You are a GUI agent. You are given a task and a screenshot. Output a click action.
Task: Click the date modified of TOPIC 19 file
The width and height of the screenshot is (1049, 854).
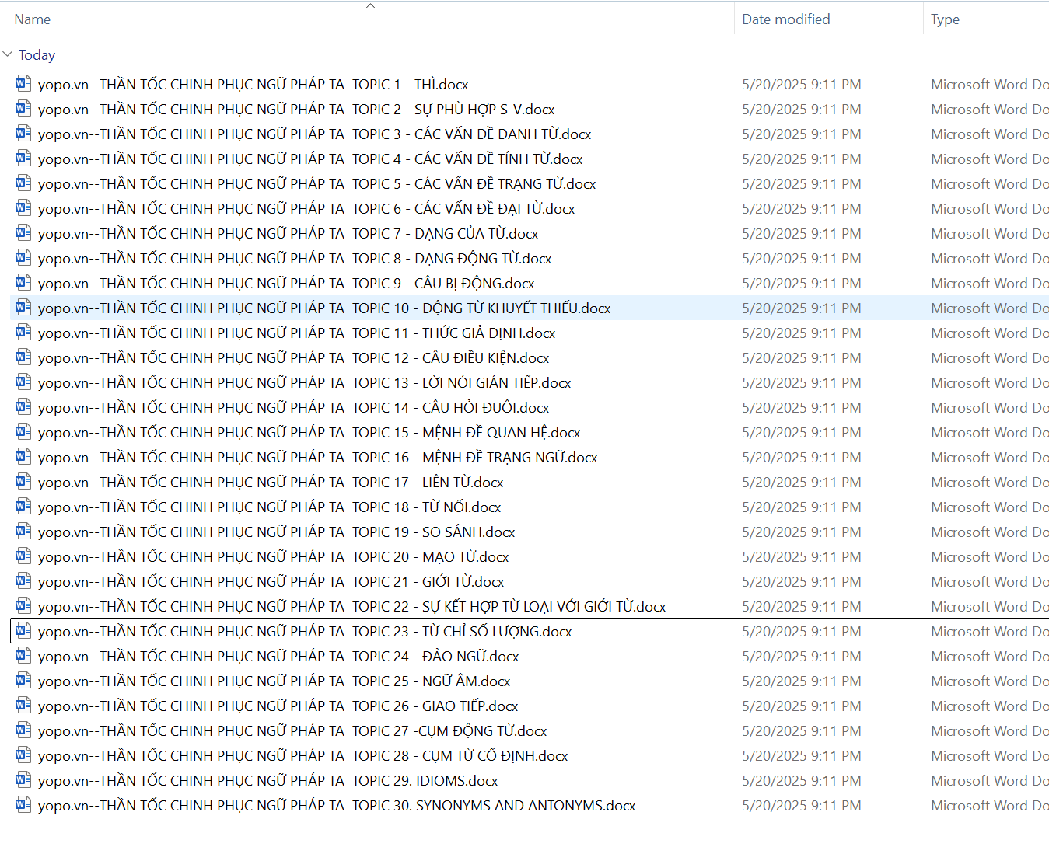tap(801, 532)
